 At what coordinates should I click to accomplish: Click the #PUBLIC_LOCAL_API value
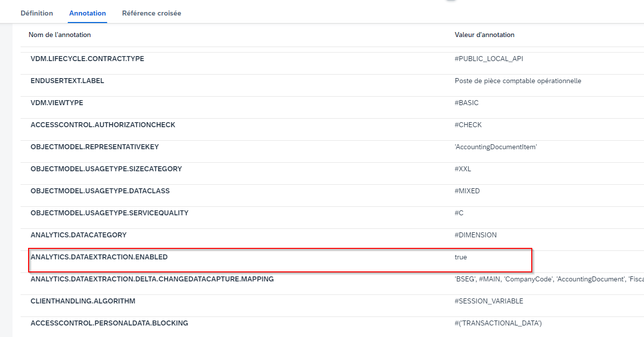489,59
